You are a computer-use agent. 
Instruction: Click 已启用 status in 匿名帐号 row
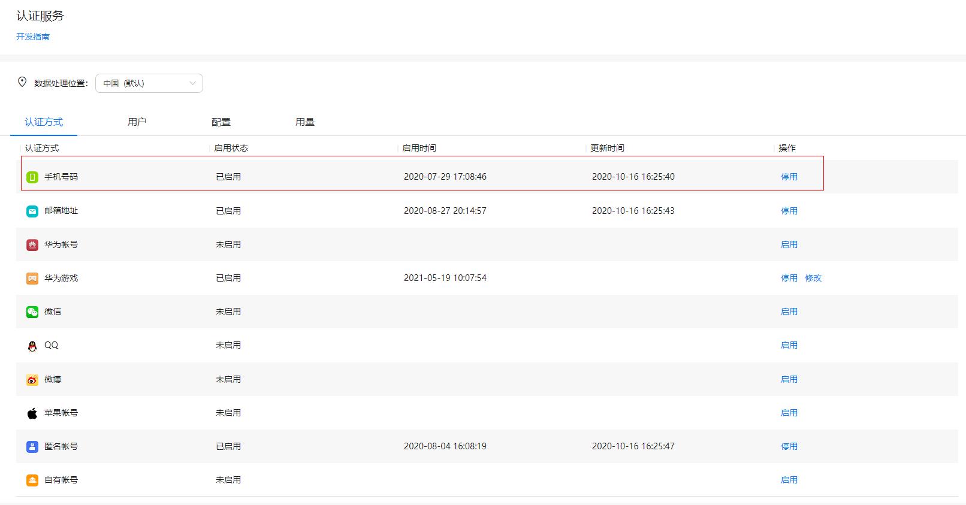[x=228, y=446]
